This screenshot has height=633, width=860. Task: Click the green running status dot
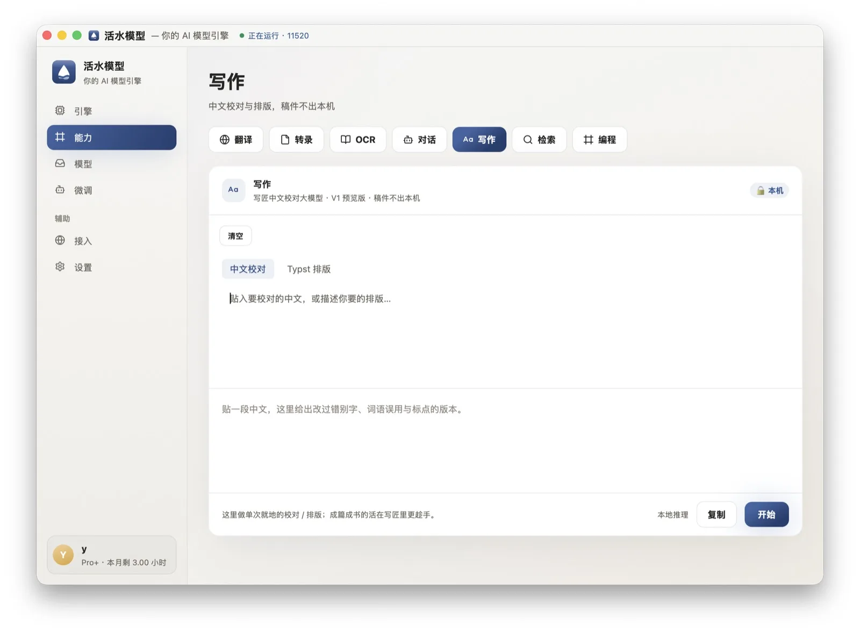[x=242, y=36]
